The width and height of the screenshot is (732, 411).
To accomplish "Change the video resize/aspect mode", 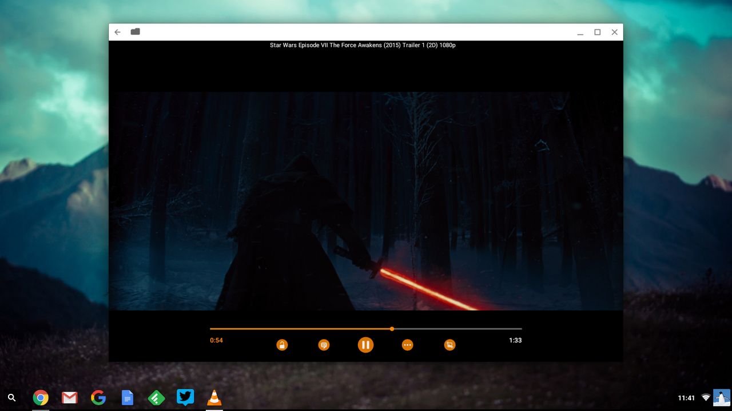I will pos(450,345).
